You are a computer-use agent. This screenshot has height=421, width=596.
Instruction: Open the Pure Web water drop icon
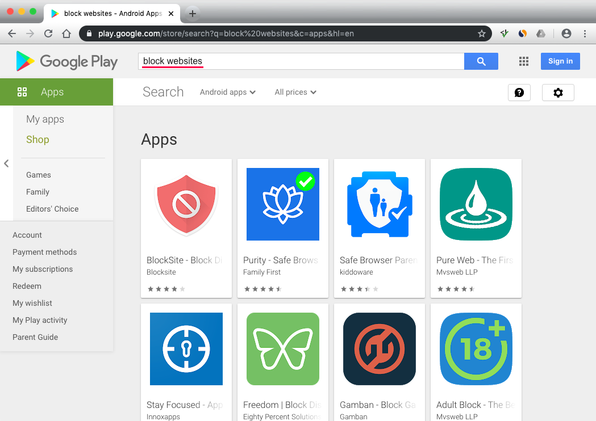tap(476, 204)
